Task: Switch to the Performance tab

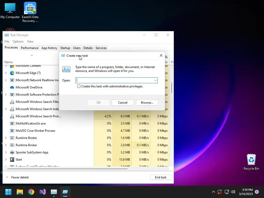Action: coord(30,48)
